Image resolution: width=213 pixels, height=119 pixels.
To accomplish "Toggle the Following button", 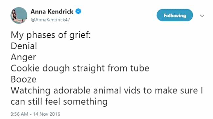I will coord(175,15).
